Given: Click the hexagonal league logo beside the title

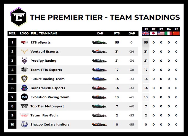Looking at the screenshot, I should pyautogui.click(x=19, y=17).
